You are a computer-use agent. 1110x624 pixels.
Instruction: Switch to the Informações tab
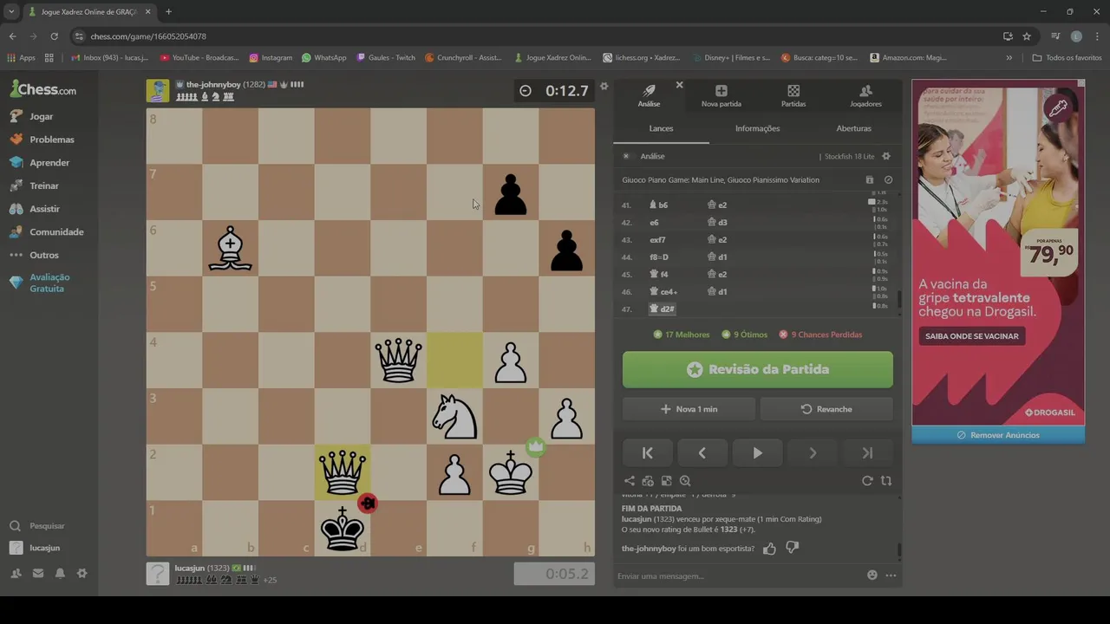(757, 128)
